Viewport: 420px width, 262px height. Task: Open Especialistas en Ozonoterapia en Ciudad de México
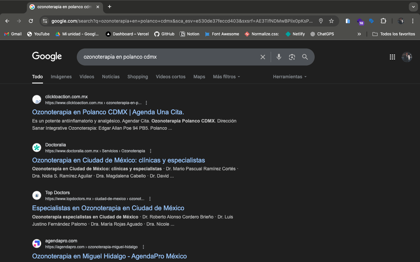(x=108, y=208)
